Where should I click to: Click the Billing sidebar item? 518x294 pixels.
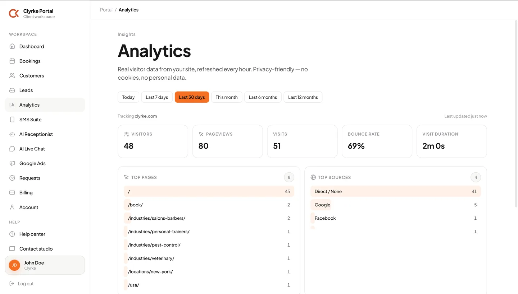click(x=45, y=192)
